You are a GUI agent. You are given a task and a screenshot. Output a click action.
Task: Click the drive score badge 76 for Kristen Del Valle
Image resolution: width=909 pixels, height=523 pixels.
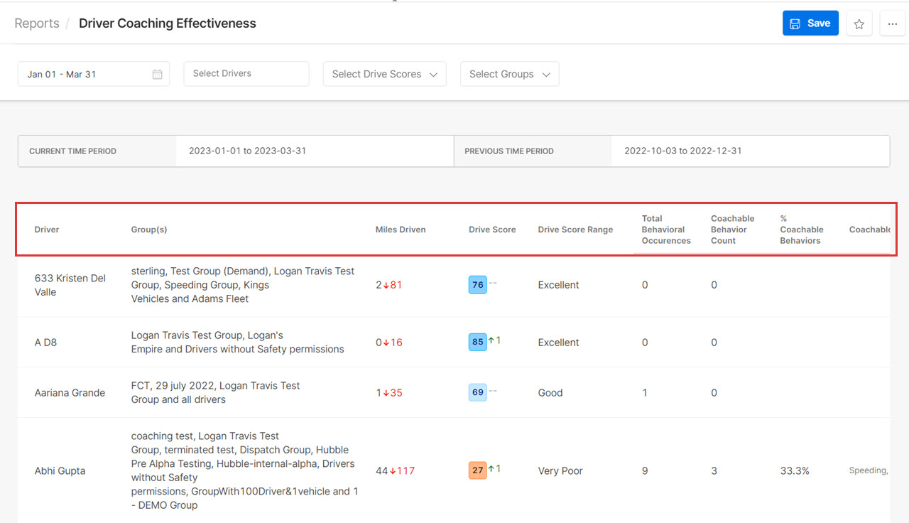coord(477,284)
